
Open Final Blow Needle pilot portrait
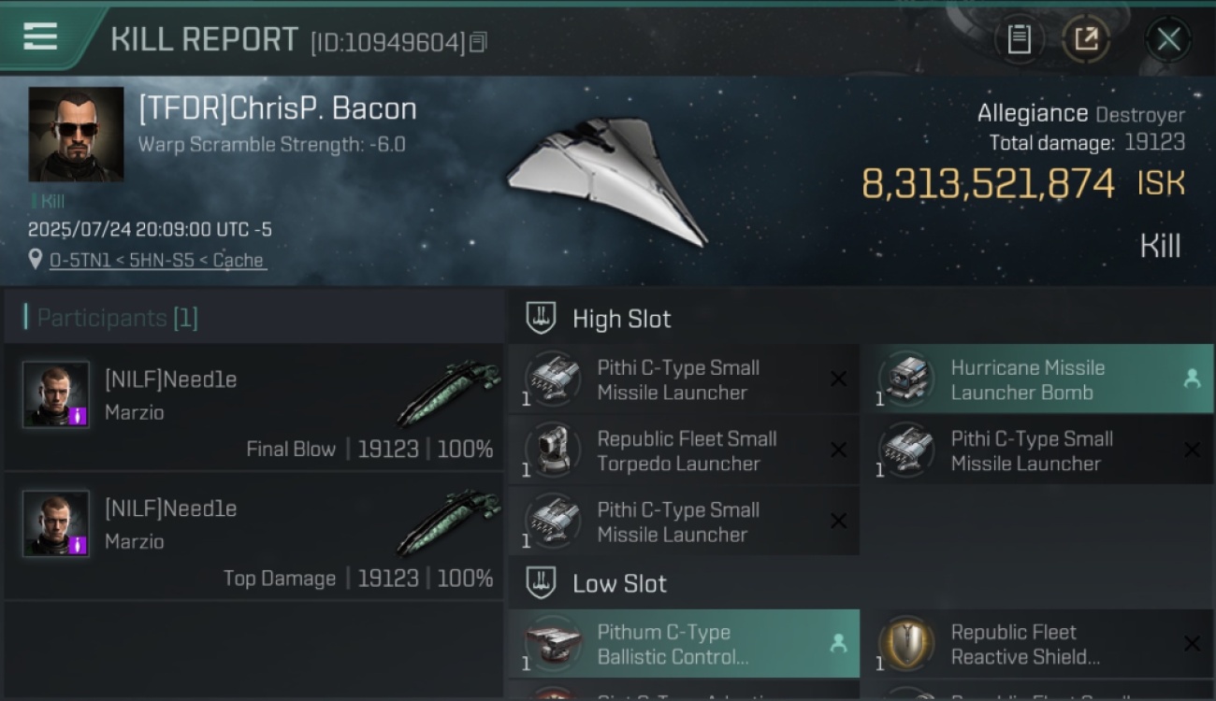coord(56,394)
